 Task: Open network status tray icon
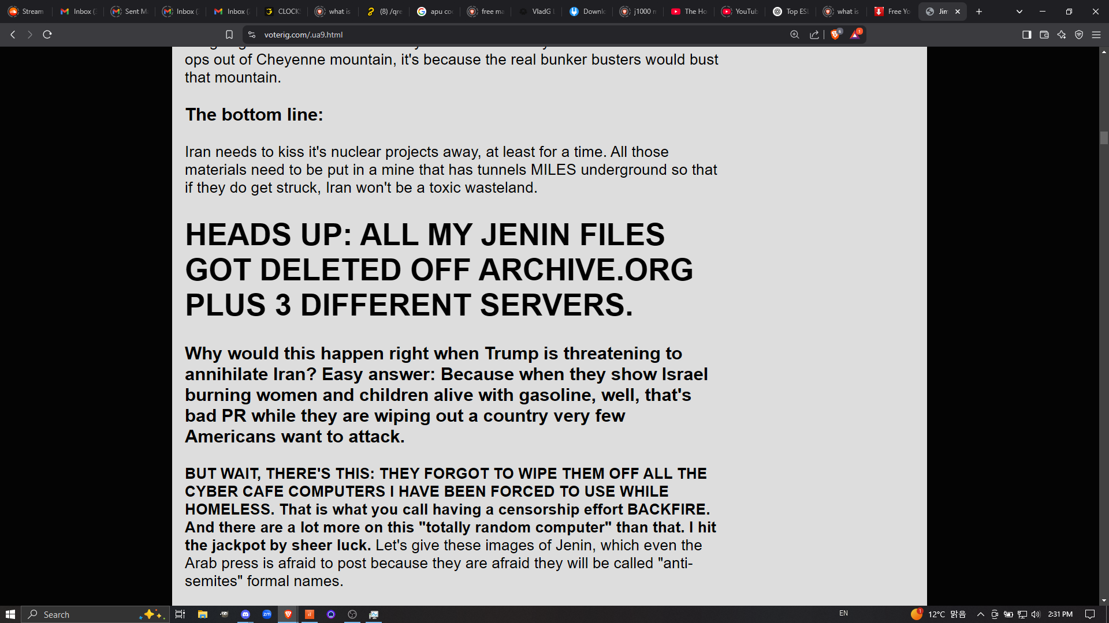(1022, 614)
